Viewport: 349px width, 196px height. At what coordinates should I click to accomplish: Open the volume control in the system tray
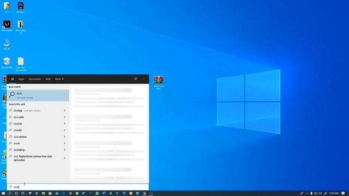[320, 193]
